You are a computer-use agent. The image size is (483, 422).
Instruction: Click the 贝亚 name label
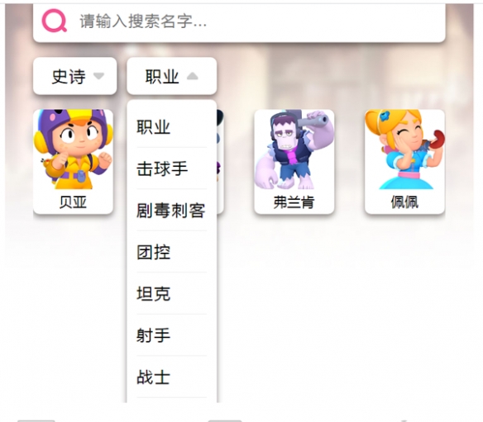click(x=74, y=202)
